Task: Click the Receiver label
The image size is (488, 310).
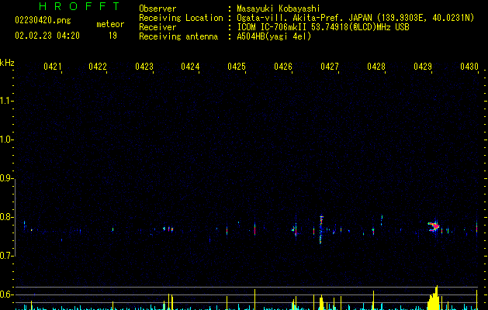Action: [157, 27]
